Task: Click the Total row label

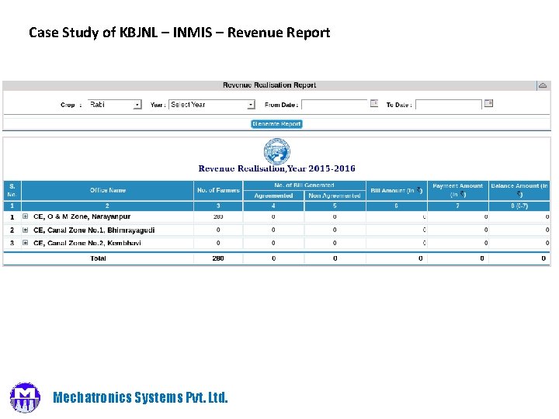Action: (x=98, y=258)
